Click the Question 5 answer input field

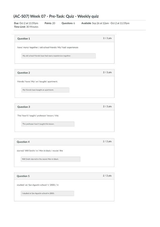[47, 193]
